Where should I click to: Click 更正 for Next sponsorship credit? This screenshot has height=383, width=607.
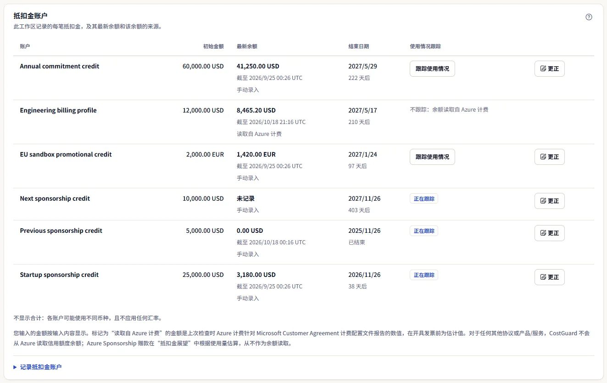(550, 201)
